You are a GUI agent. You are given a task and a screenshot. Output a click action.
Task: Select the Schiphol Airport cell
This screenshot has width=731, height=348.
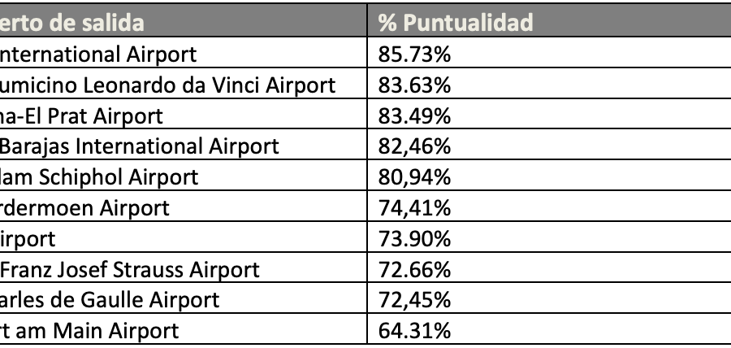click(x=184, y=176)
